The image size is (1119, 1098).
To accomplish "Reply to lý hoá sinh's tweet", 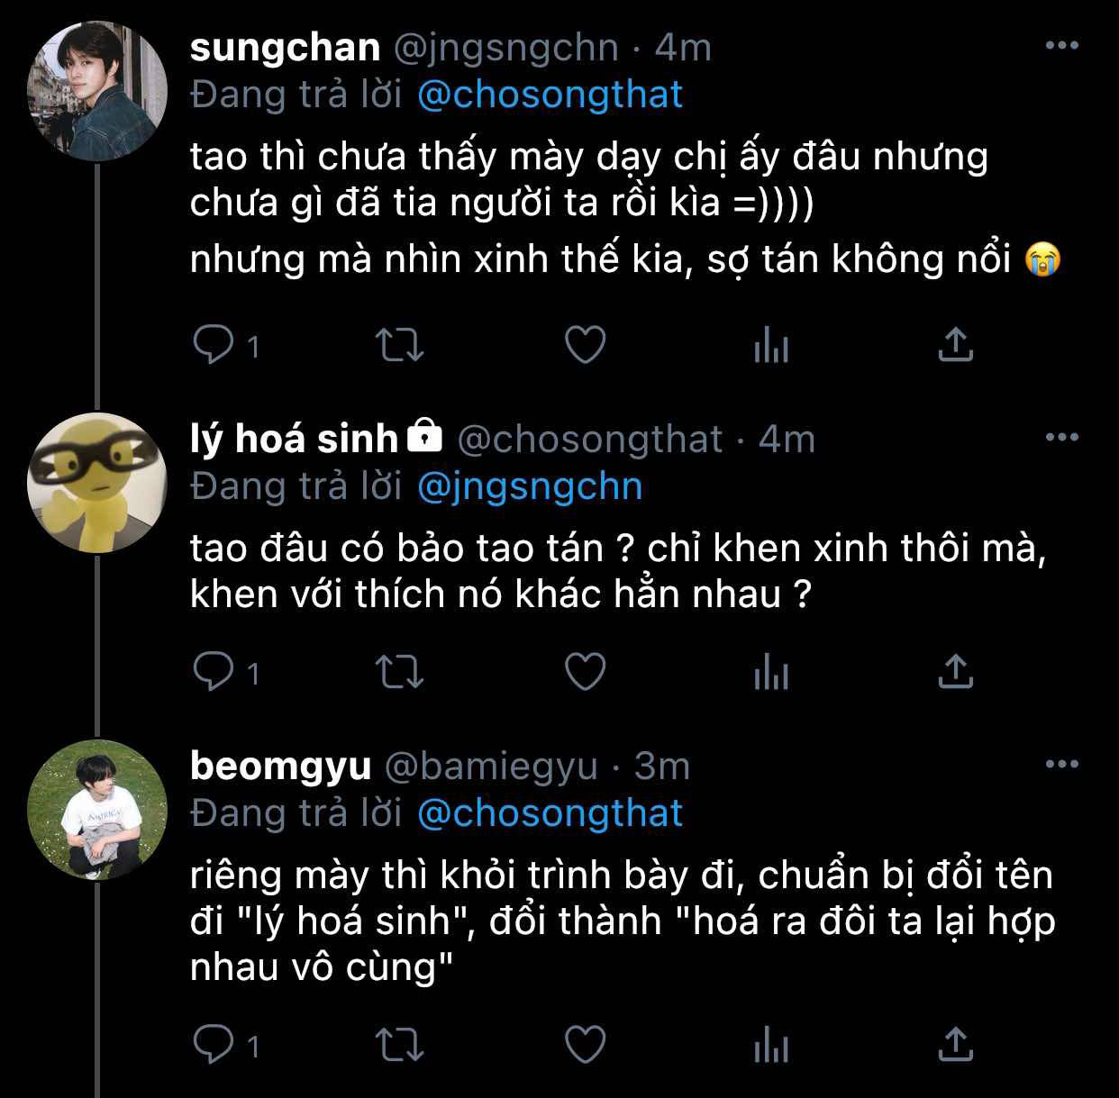I will 214,671.
